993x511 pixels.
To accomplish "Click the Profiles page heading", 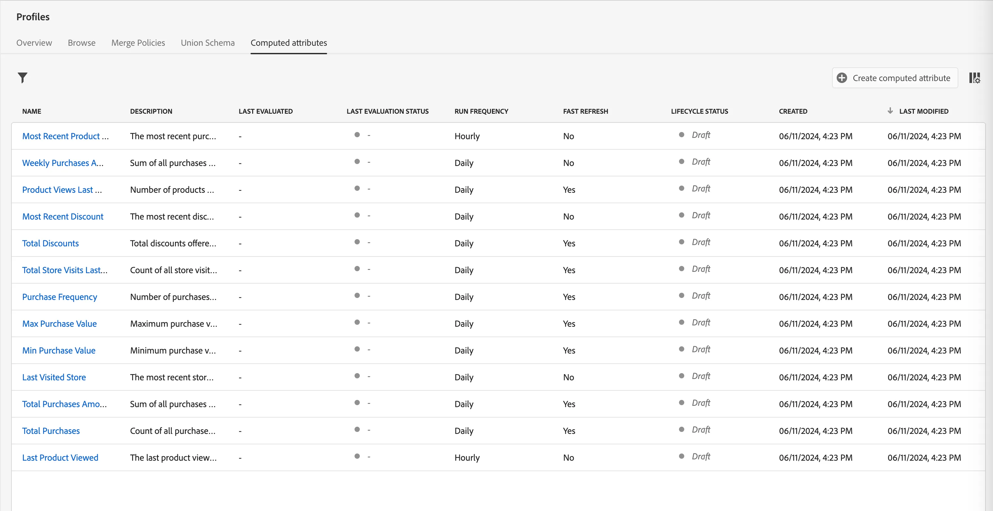I will coord(33,17).
